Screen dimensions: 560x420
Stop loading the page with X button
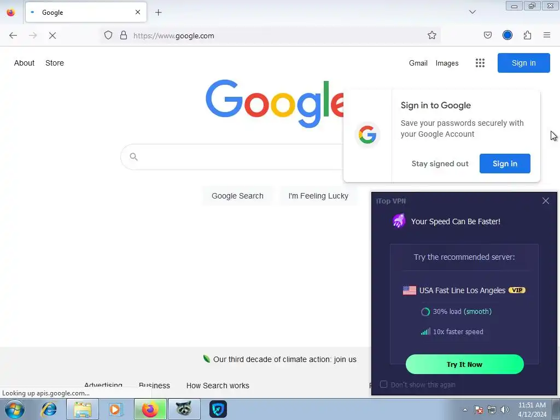pyautogui.click(x=52, y=36)
